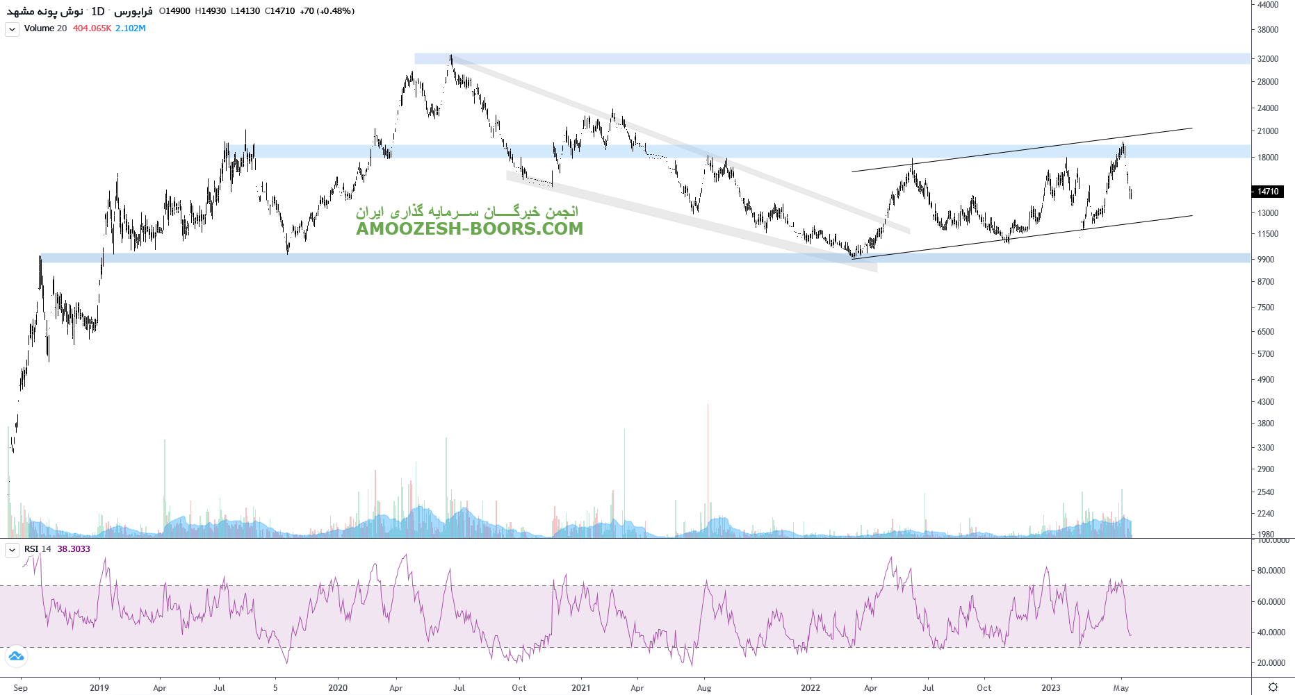The width and height of the screenshot is (1295, 695).
Task: Open chart settings with the gear icon
Action: (1273, 687)
